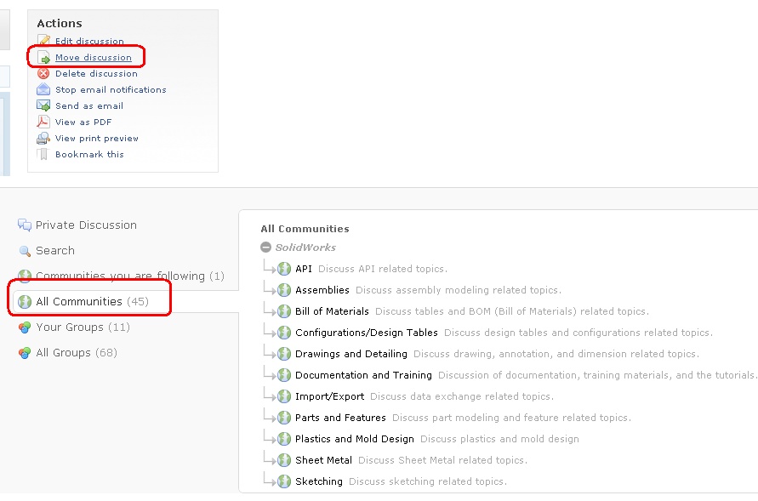The width and height of the screenshot is (758, 501).
Task: Select the Bill of Materials community
Action: [x=332, y=311]
